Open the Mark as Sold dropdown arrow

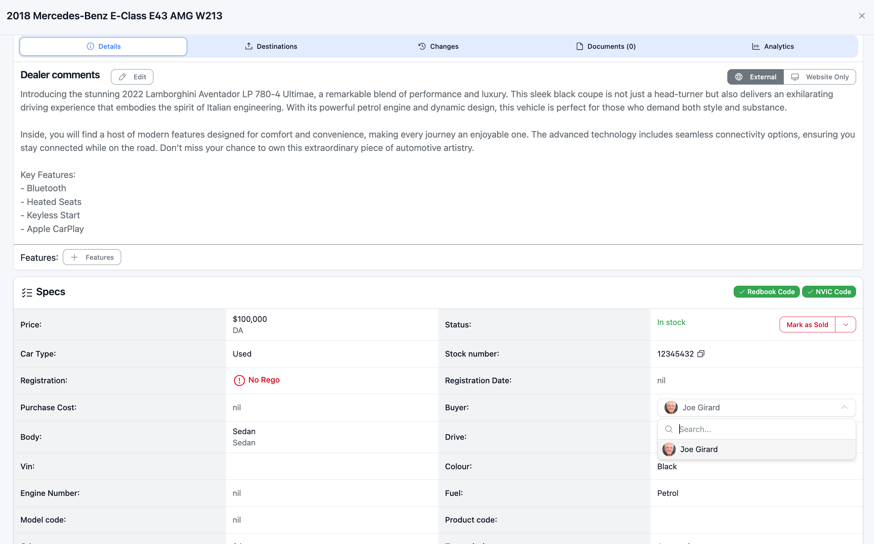pyautogui.click(x=846, y=325)
